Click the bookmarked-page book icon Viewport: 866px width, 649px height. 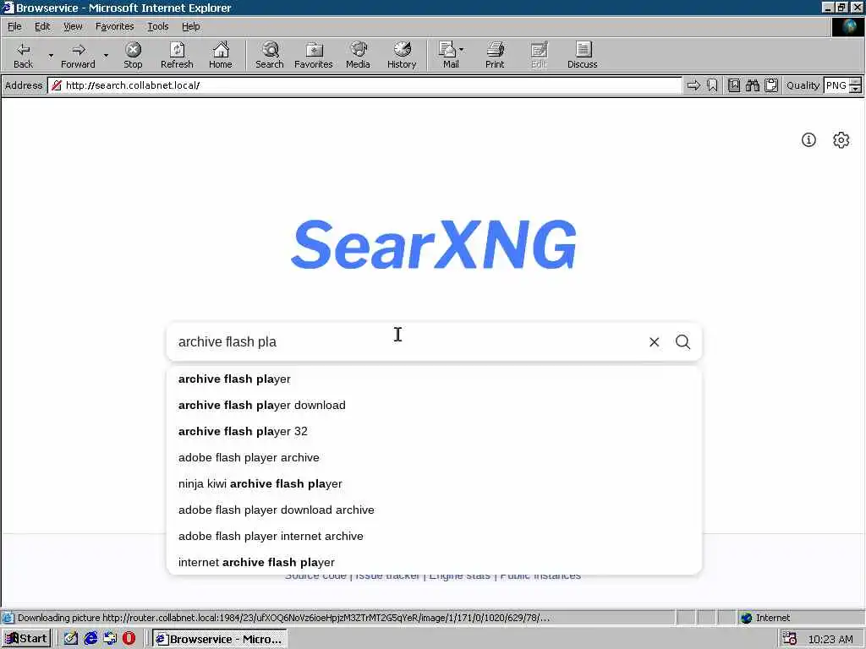733,85
